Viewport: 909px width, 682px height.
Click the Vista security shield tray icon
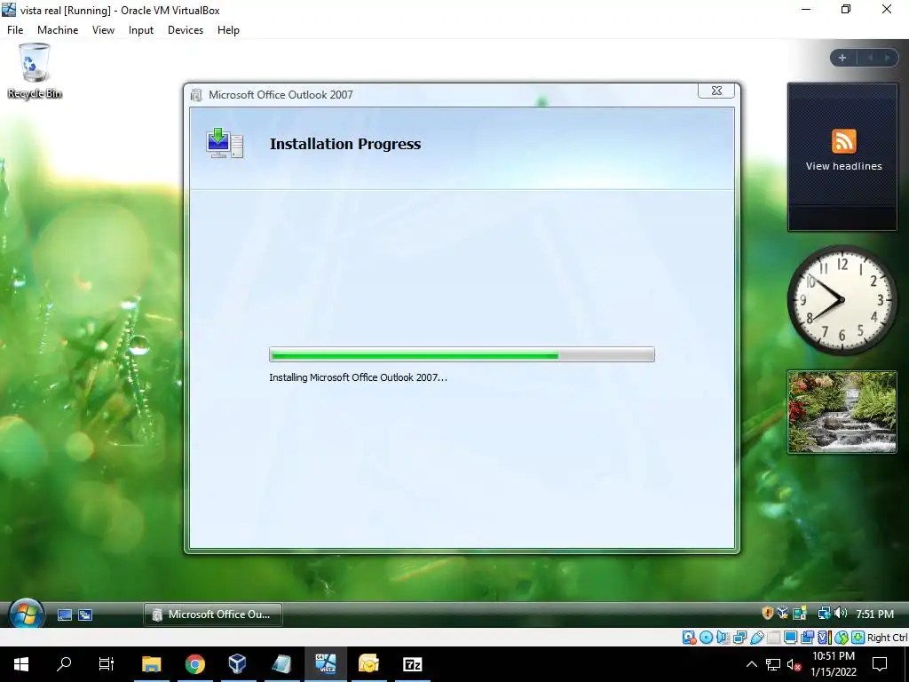768,613
